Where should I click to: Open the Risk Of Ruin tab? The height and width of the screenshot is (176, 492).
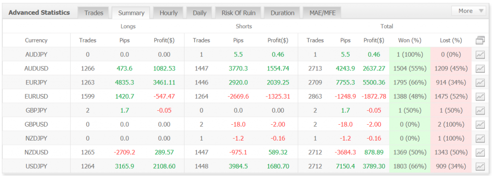click(x=238, y=13)
